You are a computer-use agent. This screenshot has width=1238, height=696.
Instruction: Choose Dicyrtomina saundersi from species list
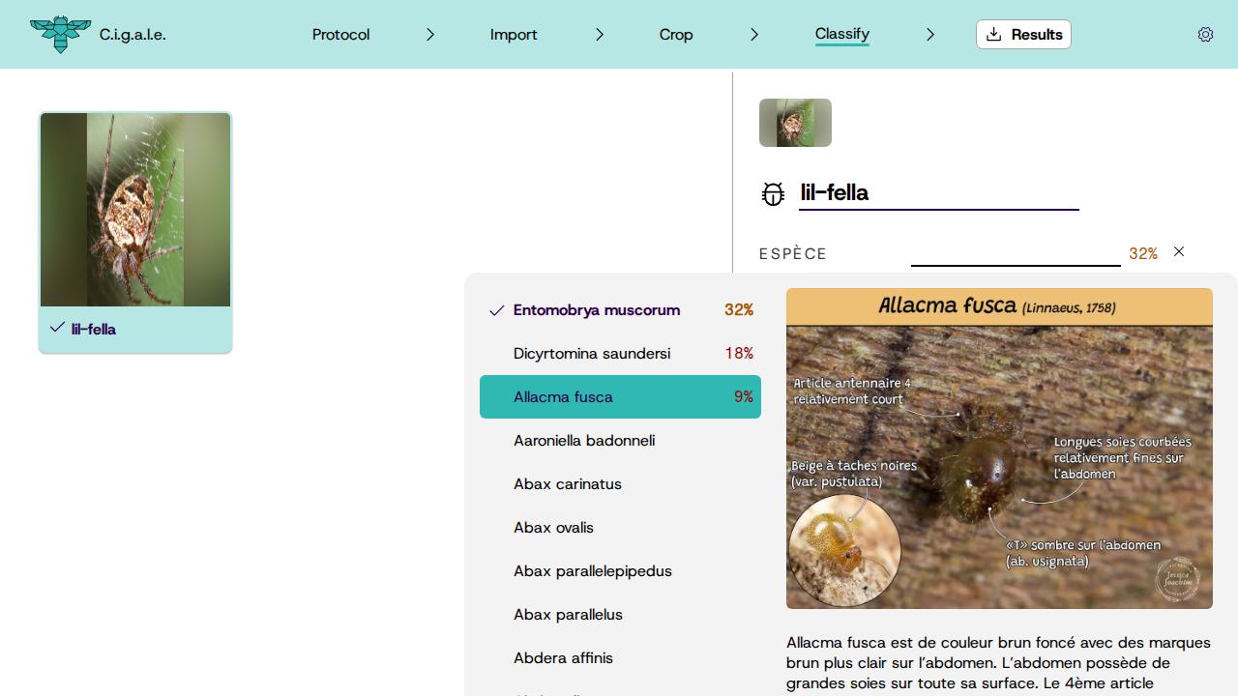click(x=592, y=354)
